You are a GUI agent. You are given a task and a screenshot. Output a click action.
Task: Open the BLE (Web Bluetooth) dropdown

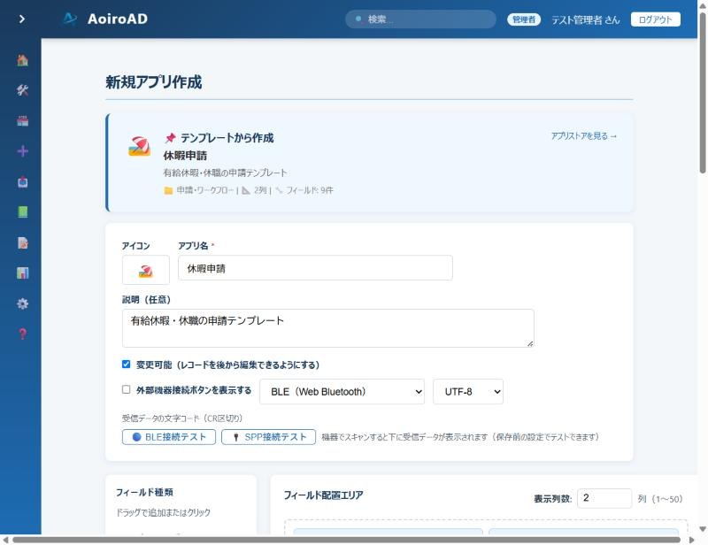(x=342, y=391)
